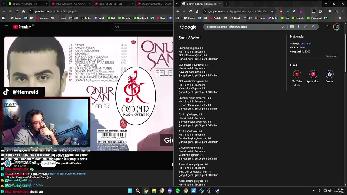The image size is (347, 195).
Task: Open a new tab in Google window
Action: tap(226, 4)
